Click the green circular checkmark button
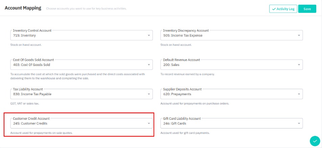322x148 pixels. (x=315, y=140)
